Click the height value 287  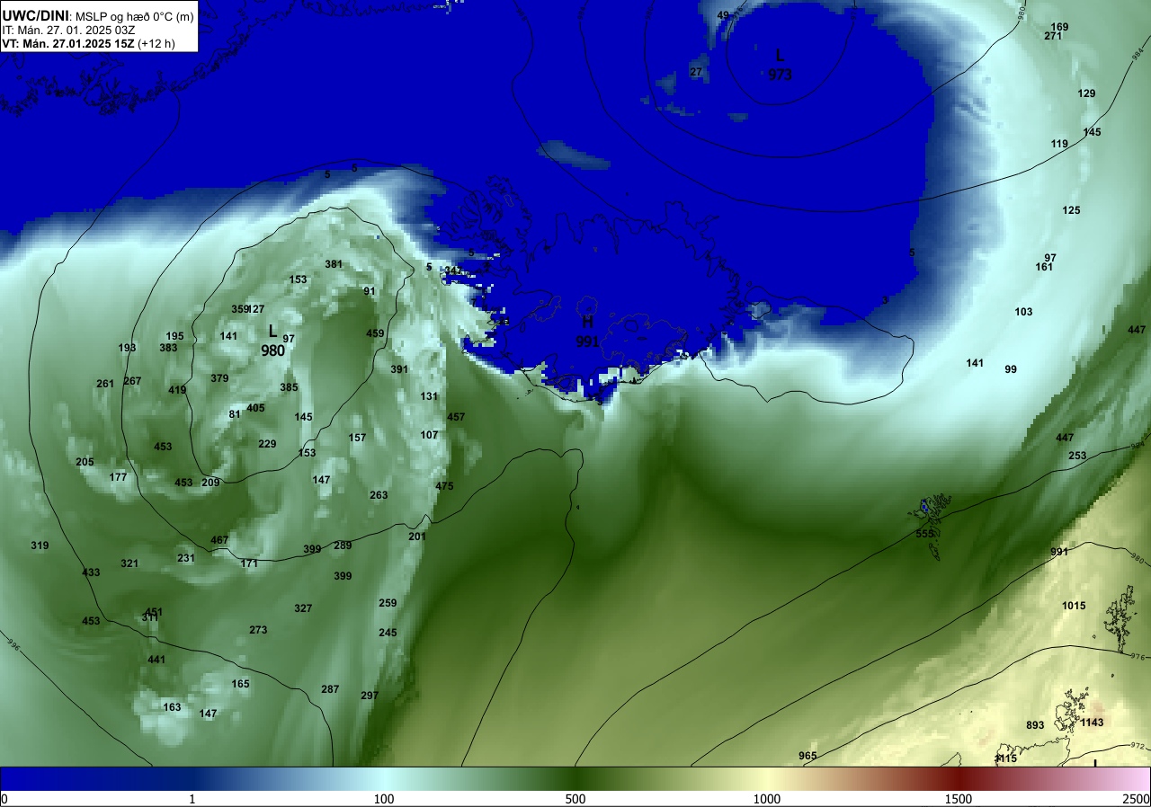point(330,689)
